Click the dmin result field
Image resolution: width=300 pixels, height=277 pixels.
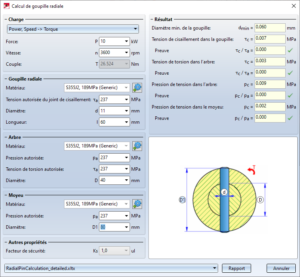click(x=270, y=28)
